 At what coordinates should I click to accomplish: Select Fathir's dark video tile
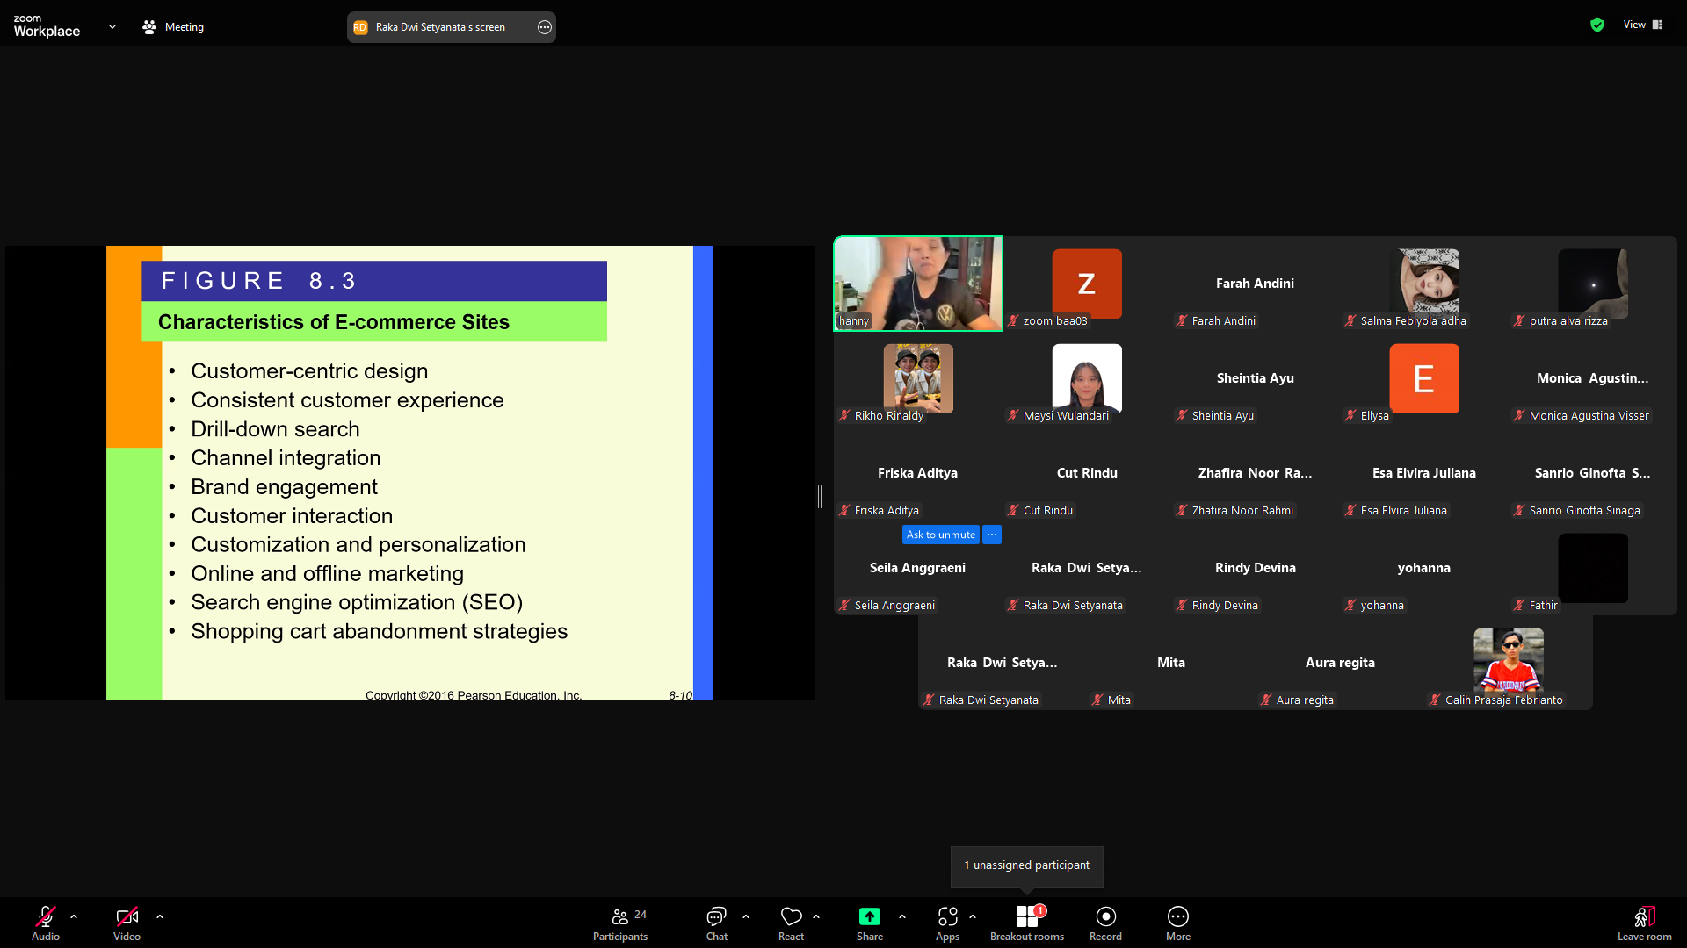point(1593,568)
